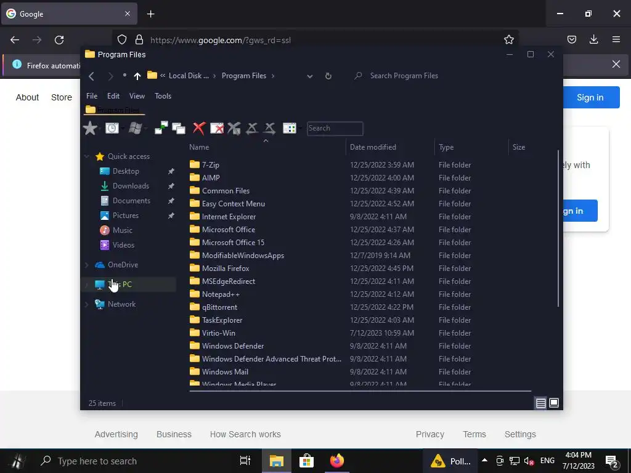This screenshot has width=631, height=473.
Task: Open a new Firefox tab
Action: tap(150, 14)
